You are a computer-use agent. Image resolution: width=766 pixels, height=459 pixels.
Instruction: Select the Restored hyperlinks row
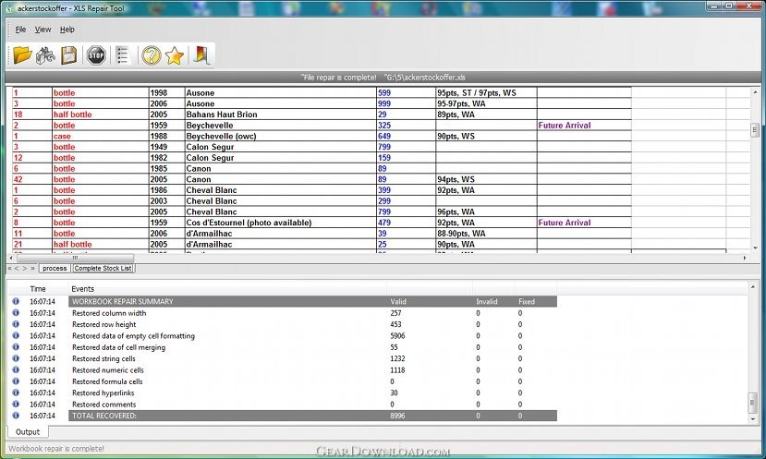[x=312, y=393]
